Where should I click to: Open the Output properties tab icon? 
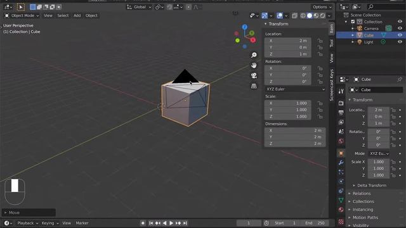point(341,113)
